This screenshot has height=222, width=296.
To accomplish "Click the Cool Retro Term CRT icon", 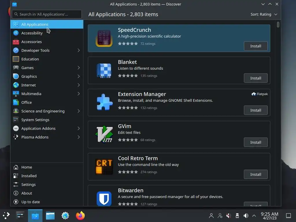I will coord(104,166).
